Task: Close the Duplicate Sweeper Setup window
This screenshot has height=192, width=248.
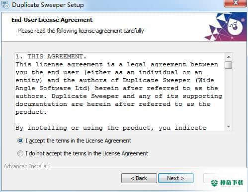Action: (x=235, y=3)
